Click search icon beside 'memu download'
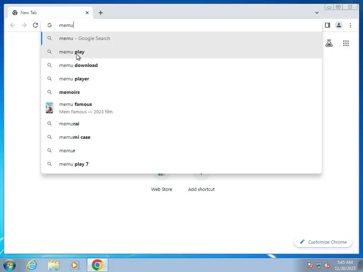 (x=50, y=65)
